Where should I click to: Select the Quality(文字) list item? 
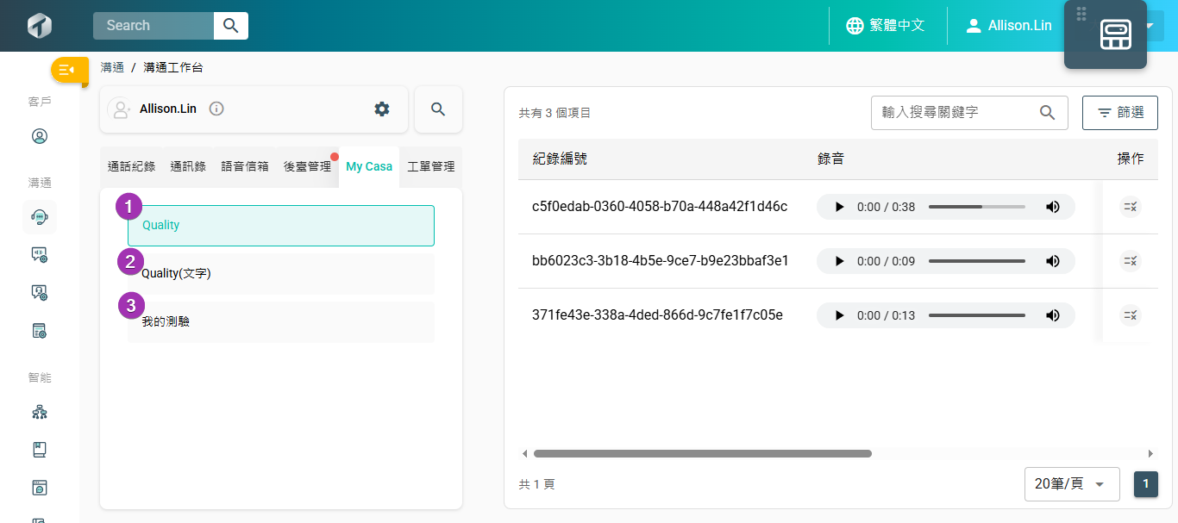pos(281,273)
